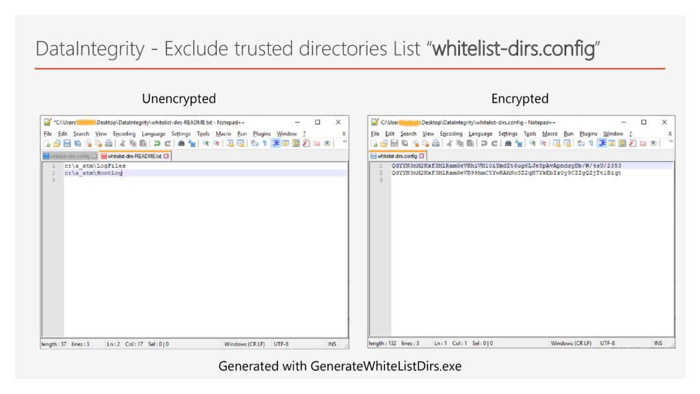Click the UTF-8 encoding status field in the left window
This screenshot has width=700, height=394.
(x=282, y=343)
